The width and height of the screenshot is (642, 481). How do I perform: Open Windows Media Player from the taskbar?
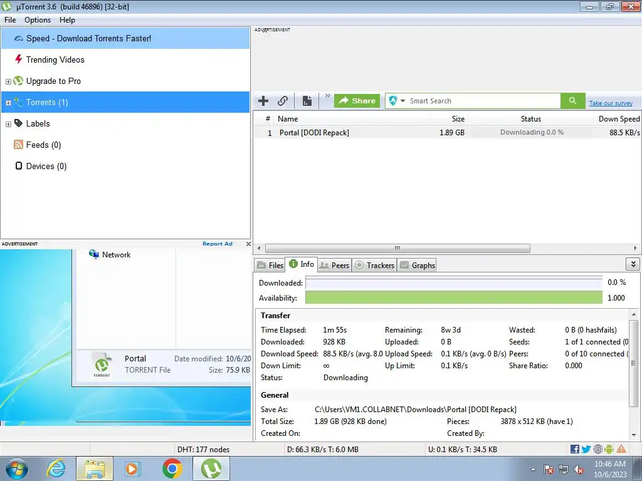tap(133, 468)
